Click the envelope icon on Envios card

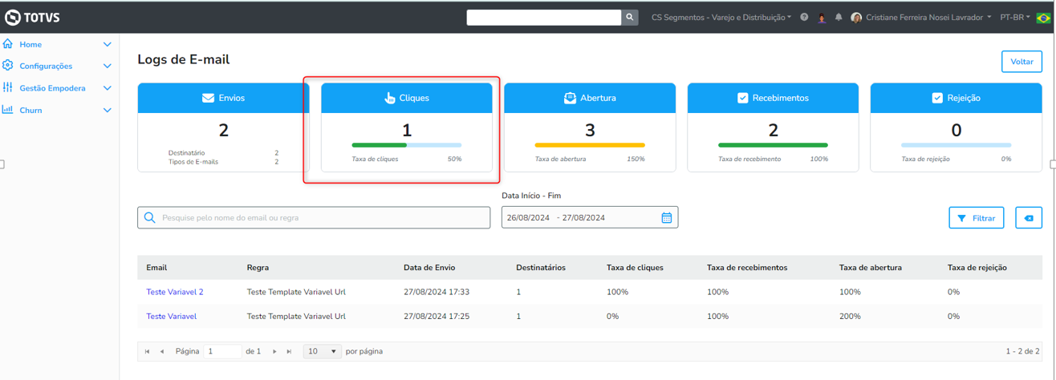click(x=208, y=98)
